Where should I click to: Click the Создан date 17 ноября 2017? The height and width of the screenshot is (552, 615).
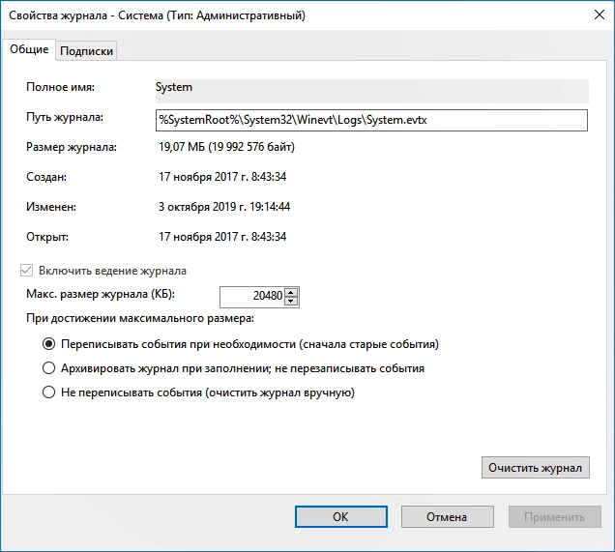coord(222,177)
